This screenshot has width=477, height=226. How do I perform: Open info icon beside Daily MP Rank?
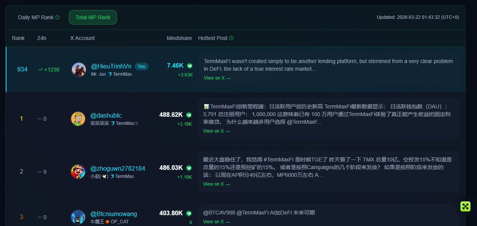pyautogui.click(x=57, y=17)
